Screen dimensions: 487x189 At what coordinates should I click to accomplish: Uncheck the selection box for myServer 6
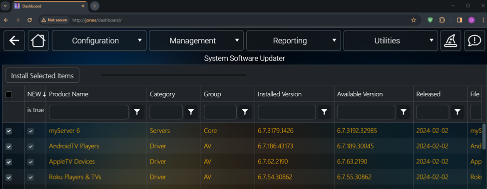(x=8, y=131)
